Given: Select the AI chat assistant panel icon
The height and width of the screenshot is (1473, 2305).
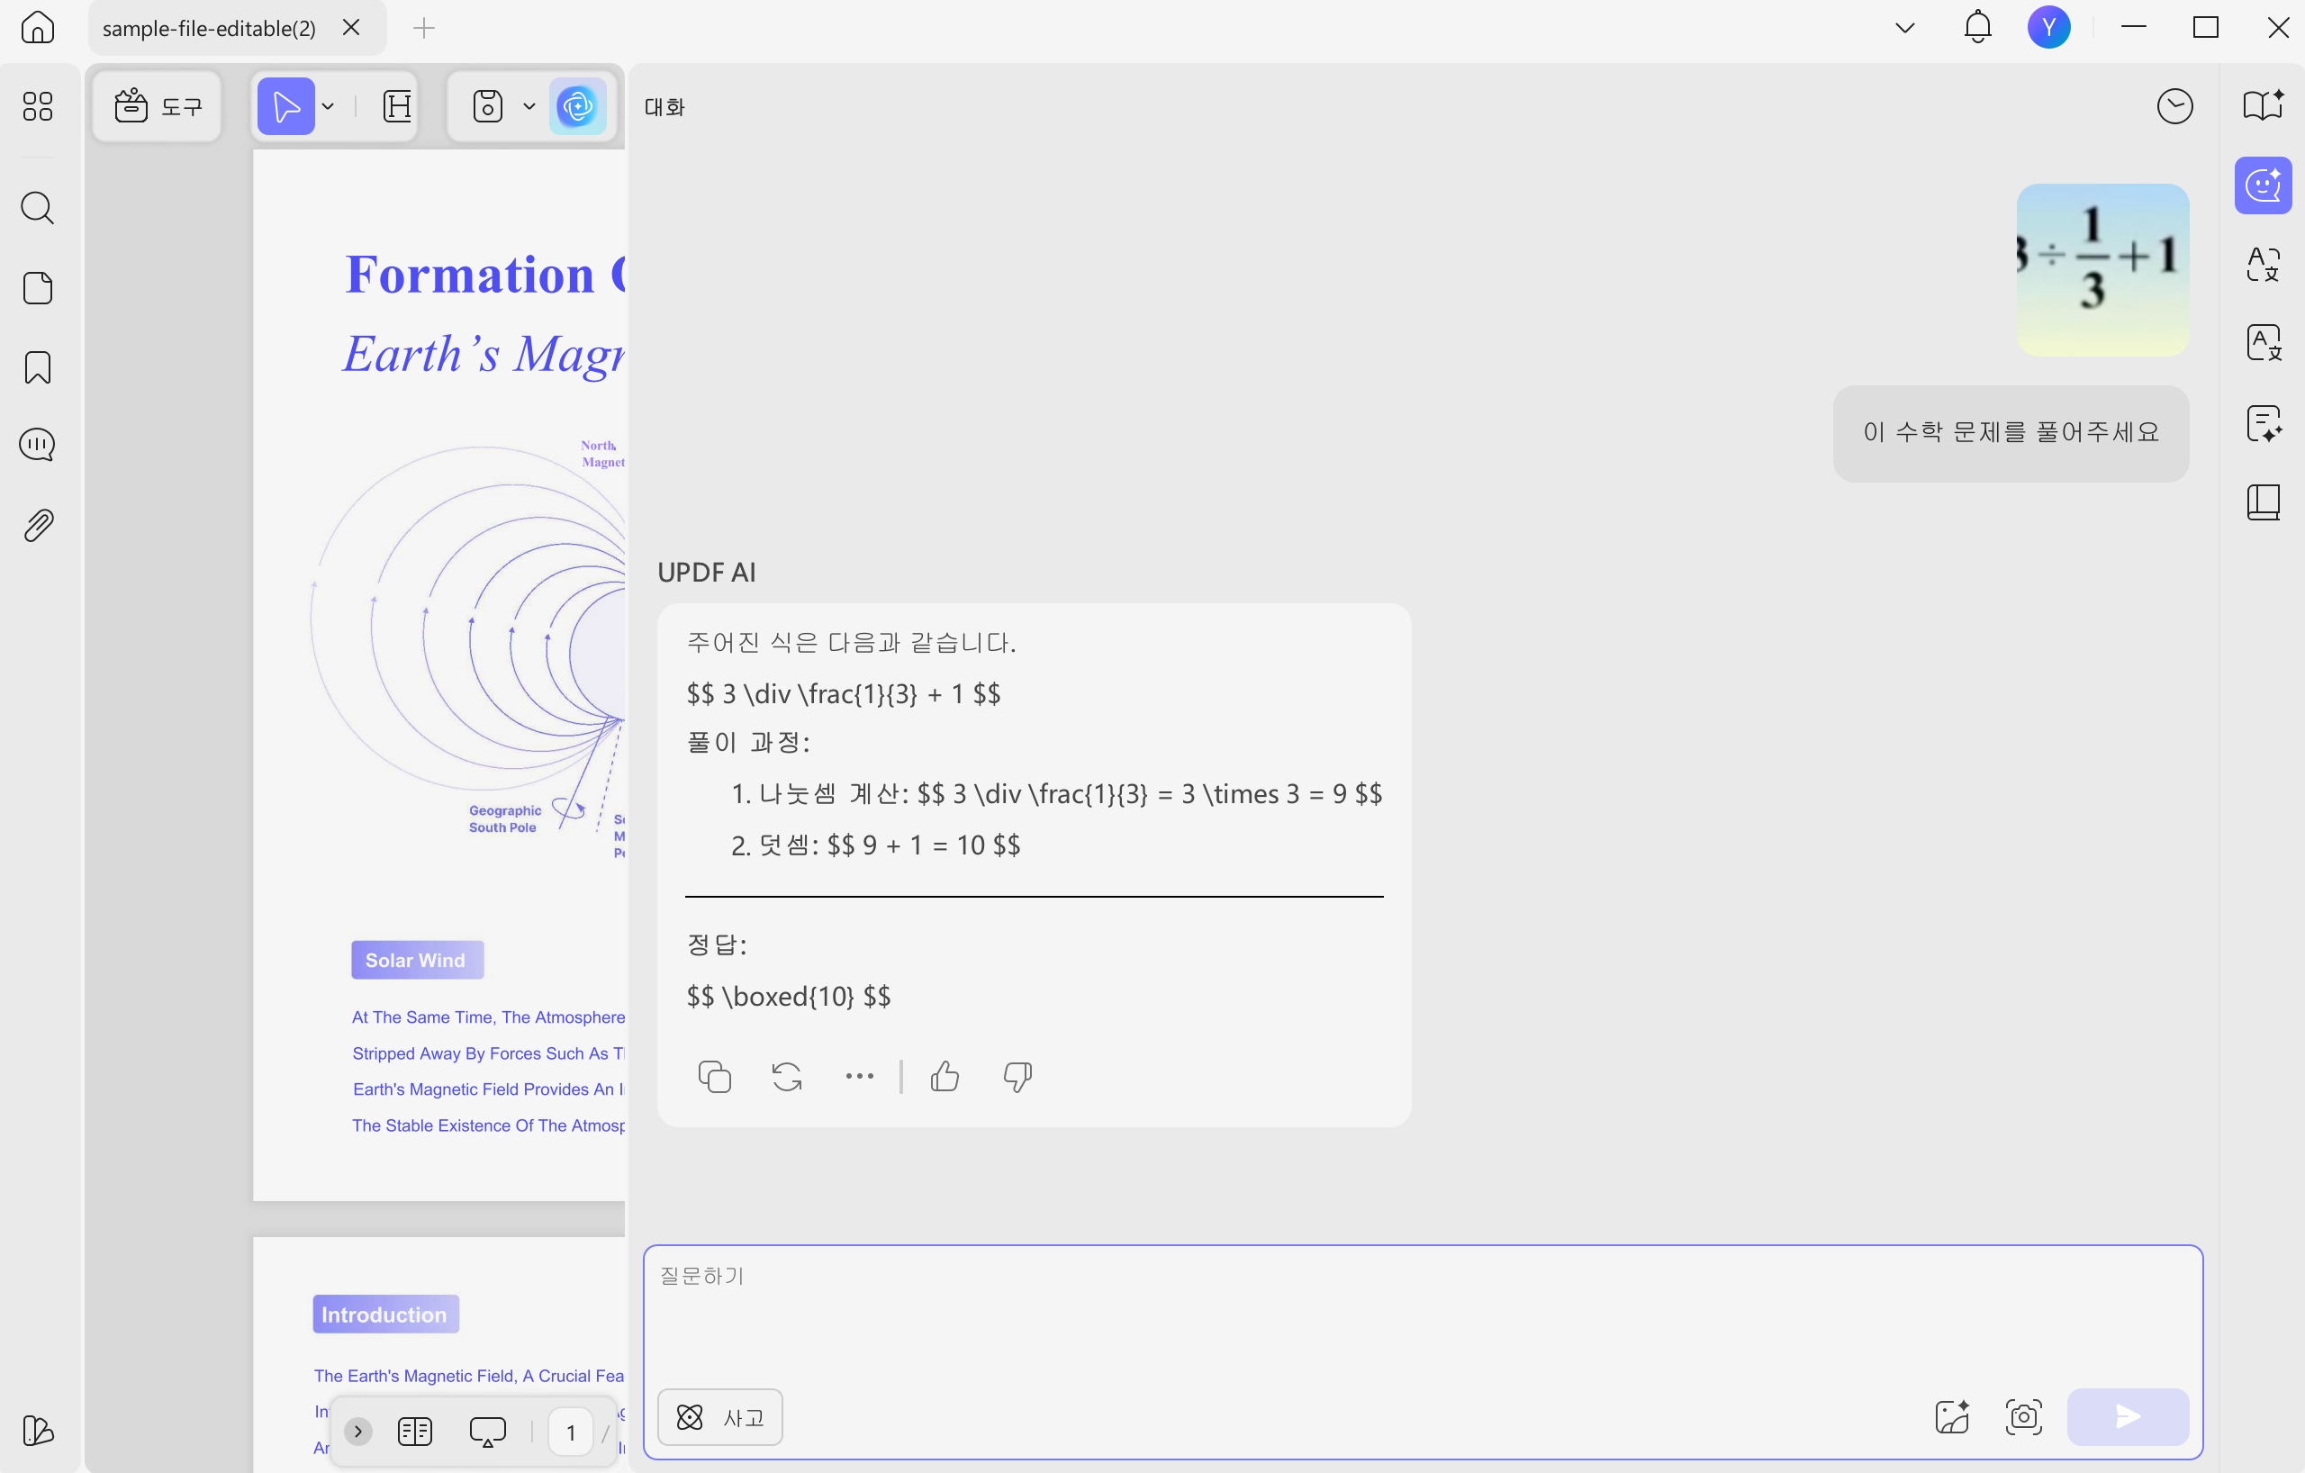Looking at the screenshot, I should 2263,185.
